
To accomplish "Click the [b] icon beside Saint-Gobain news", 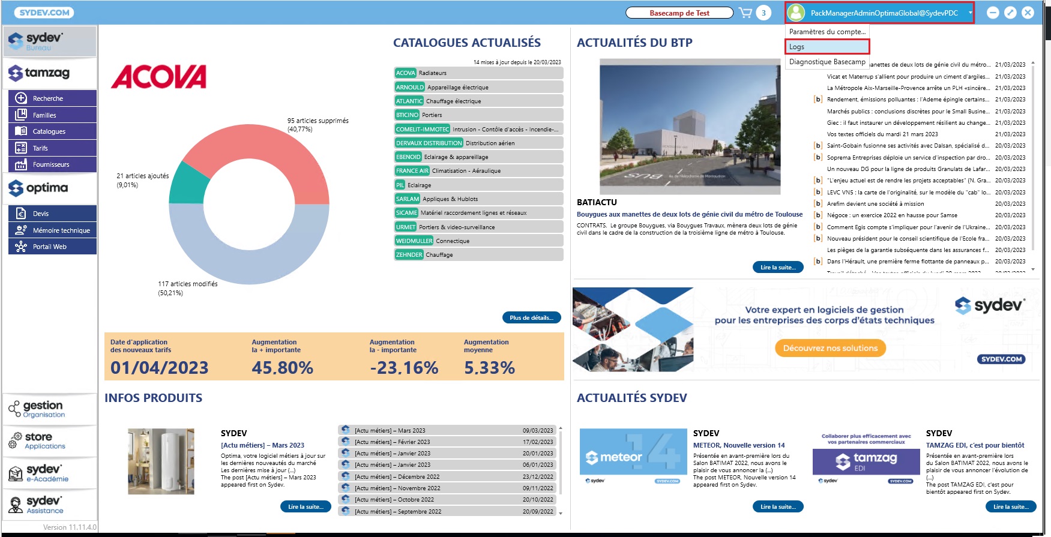I will [x=818, y=146].
